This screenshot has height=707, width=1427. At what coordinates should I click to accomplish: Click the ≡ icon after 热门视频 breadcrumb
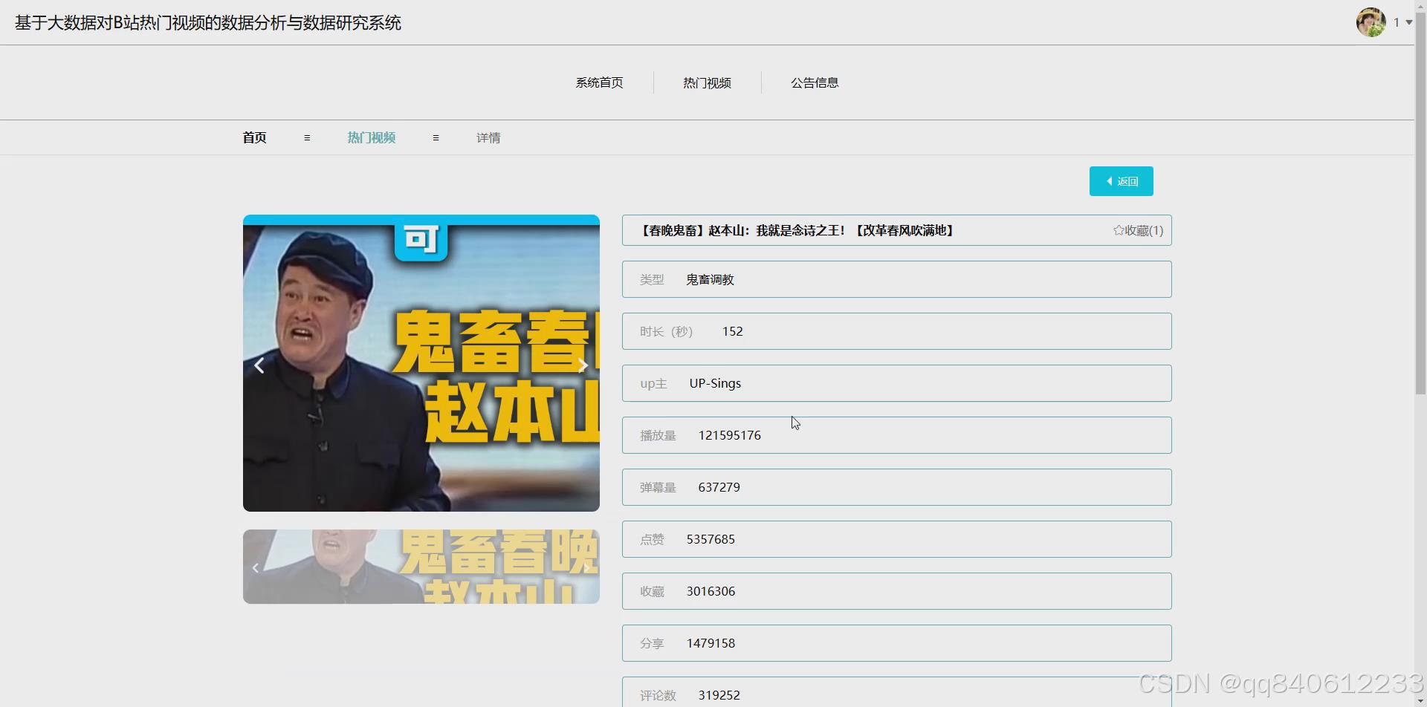(436, 137)
